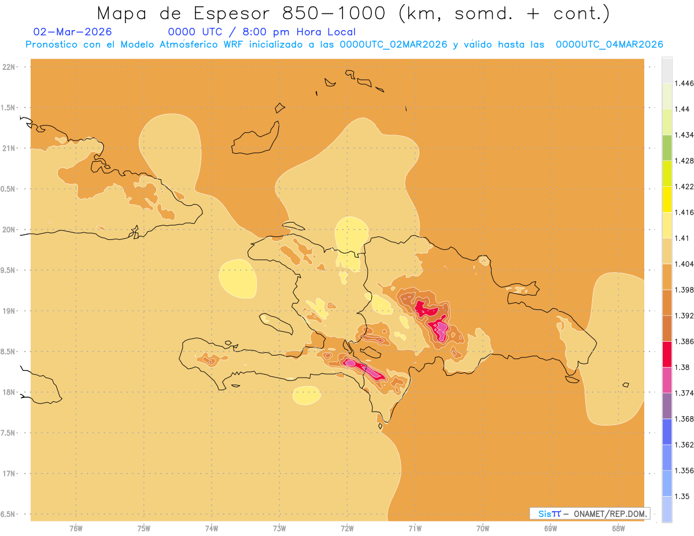Click the colorbar label '1.386'
694x536 pixels.
point(684,341)
